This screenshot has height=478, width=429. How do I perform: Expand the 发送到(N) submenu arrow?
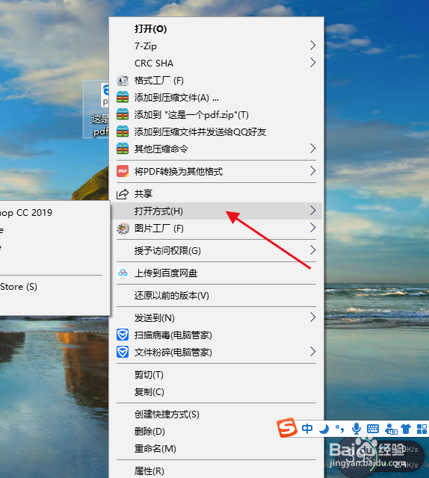coord(312,317)
